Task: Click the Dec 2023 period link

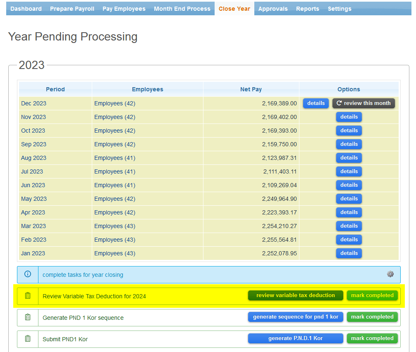Action: [33, 103]
